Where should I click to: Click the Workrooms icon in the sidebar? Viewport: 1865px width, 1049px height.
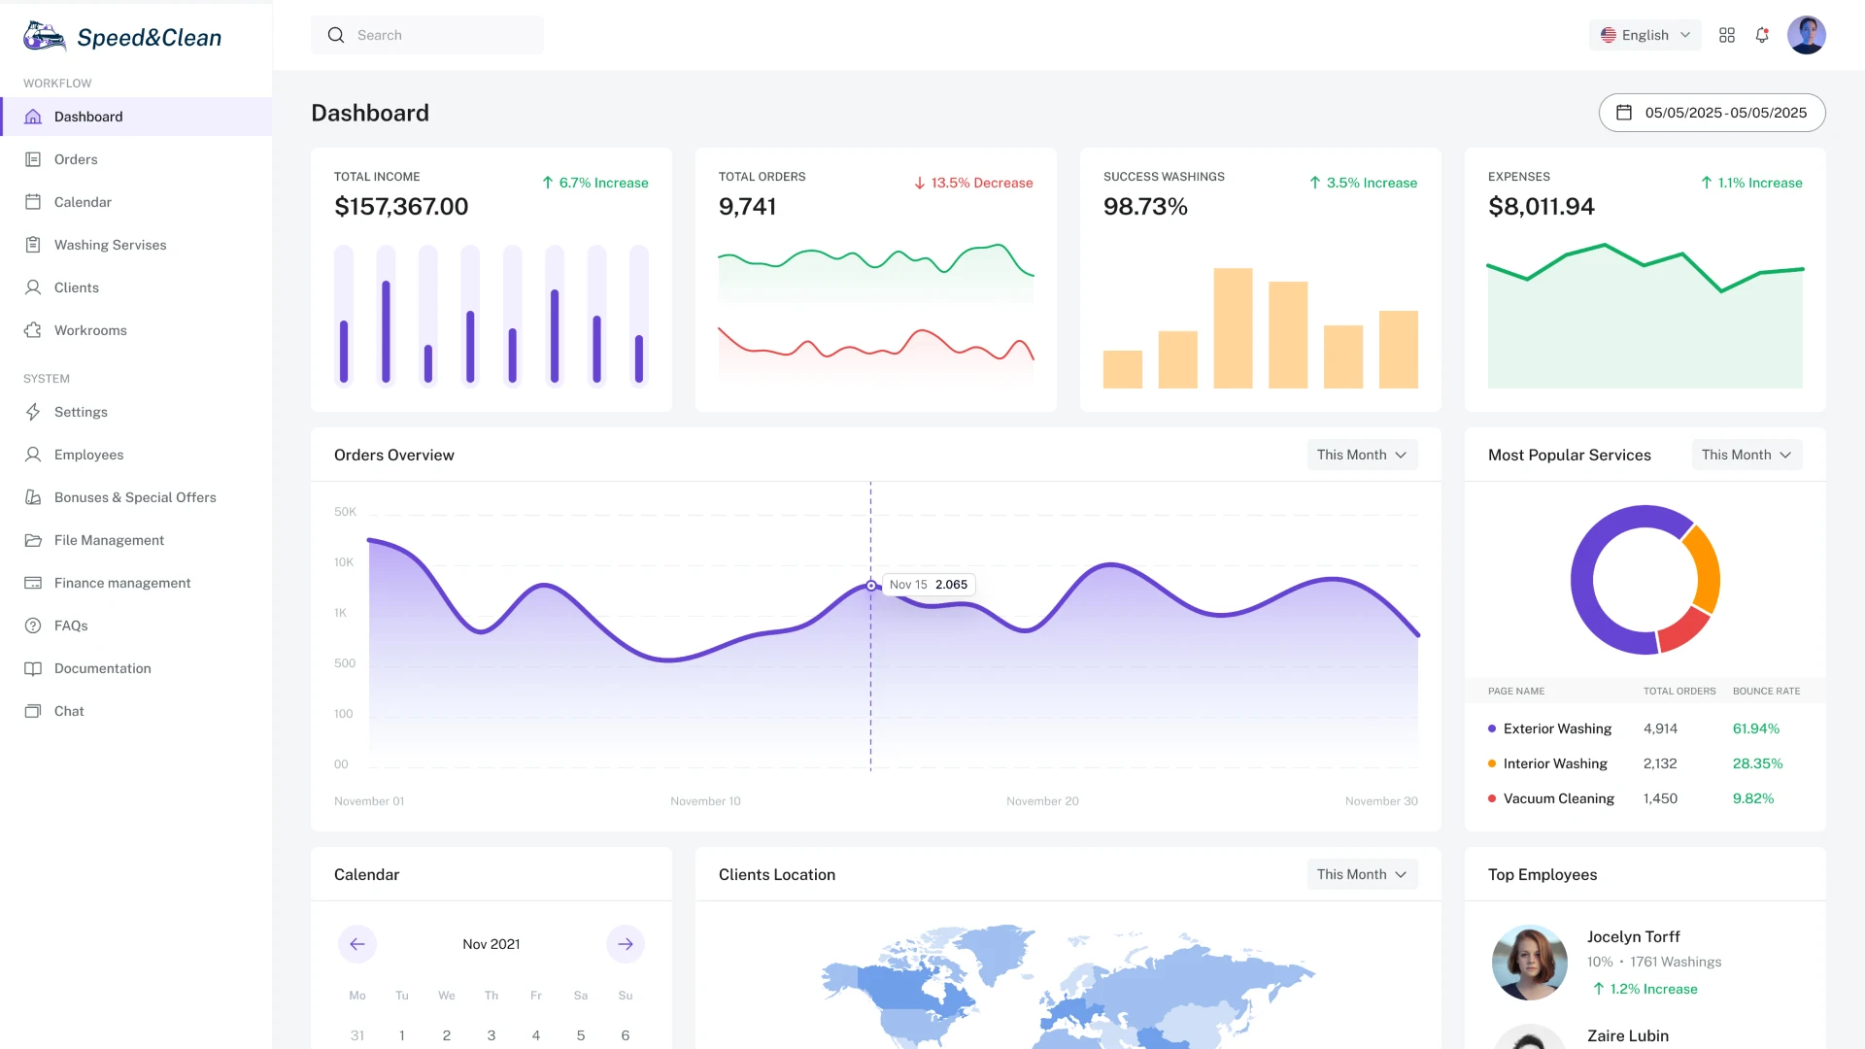(x=34, y=330)
